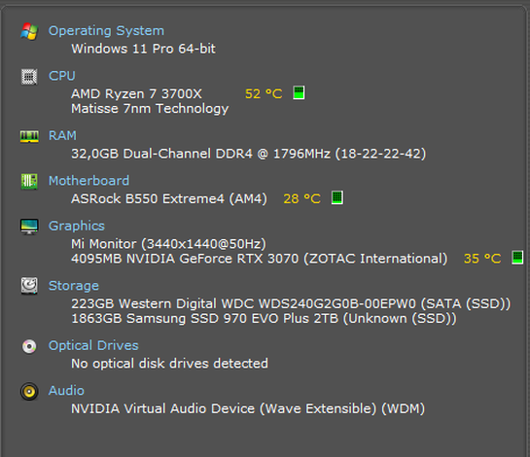This screenshot has height=457, width=530.
Task: Click the Storage hard drive icon
Action: coord(29,286)
